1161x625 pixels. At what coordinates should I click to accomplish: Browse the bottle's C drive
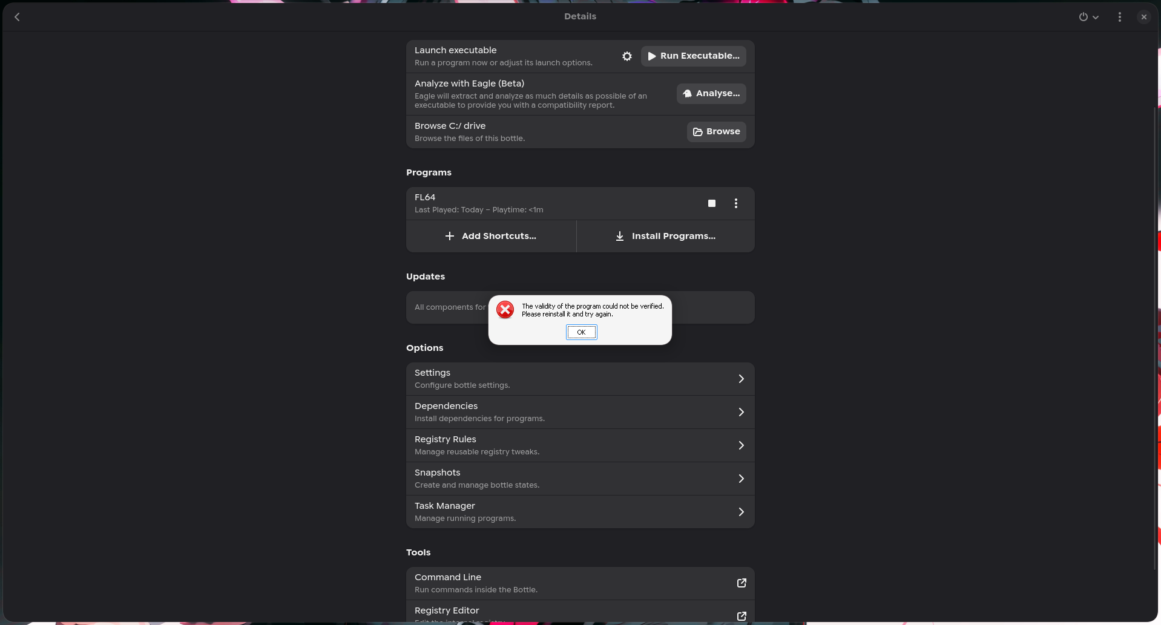pyautogui.click(x=716, y=132)
